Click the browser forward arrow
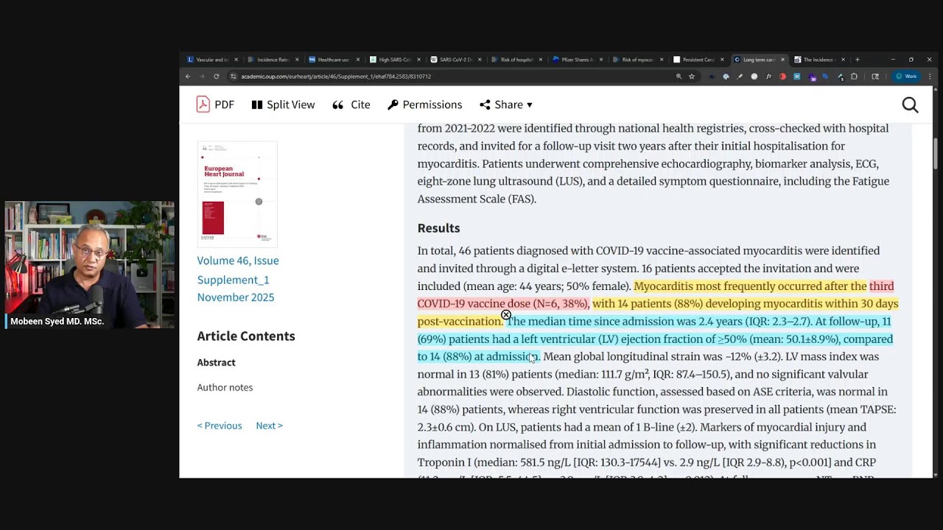Image resolution: width=943 pixels, height=530 pixels. pos(202,77)
